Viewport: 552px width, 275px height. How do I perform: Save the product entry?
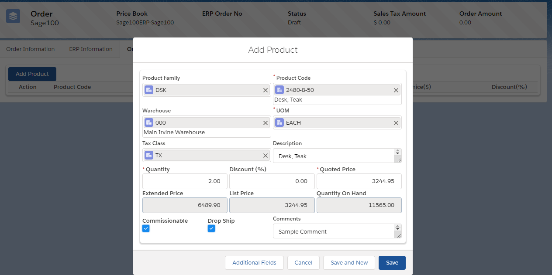pos(392,263)
